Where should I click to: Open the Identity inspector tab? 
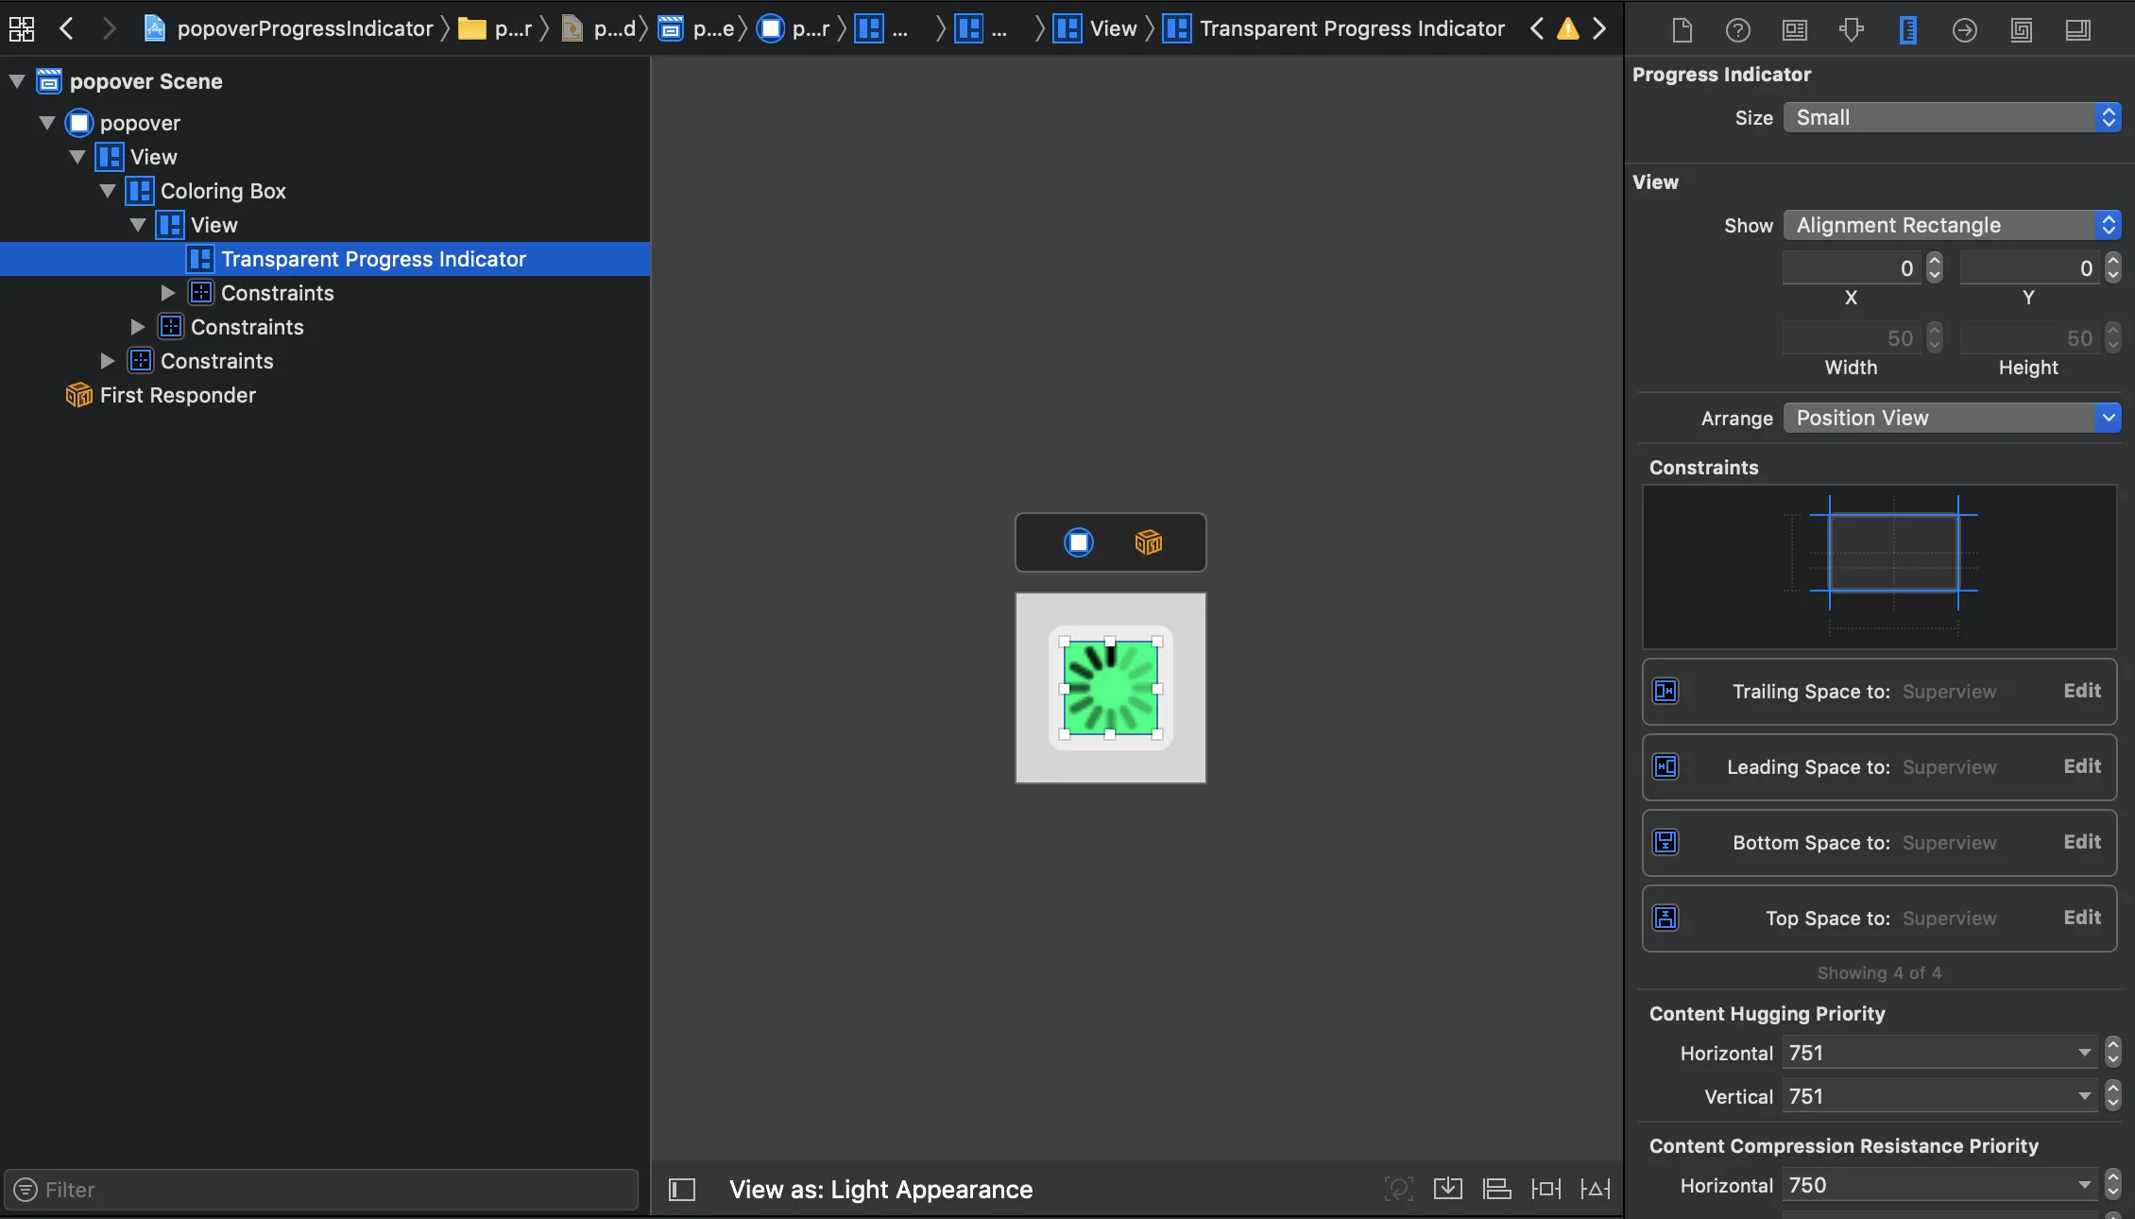[1795, 30]
